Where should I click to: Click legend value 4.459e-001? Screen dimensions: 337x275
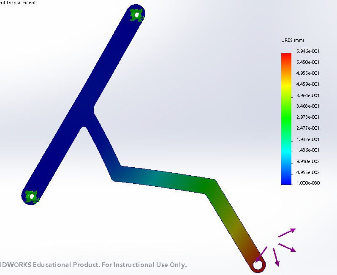click(x=308, y=84)
